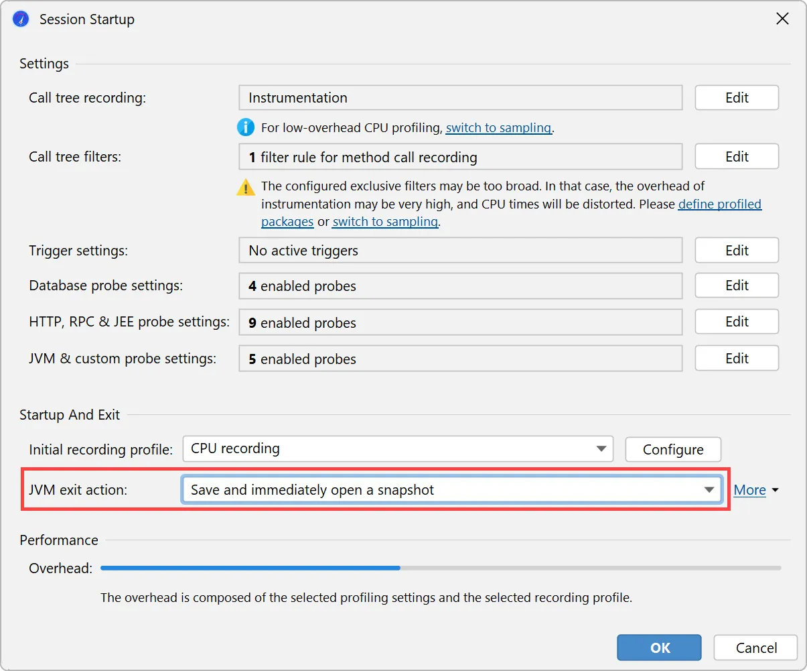
Task: Close the Session Startup dialog
Action: [x=782, y=19]
